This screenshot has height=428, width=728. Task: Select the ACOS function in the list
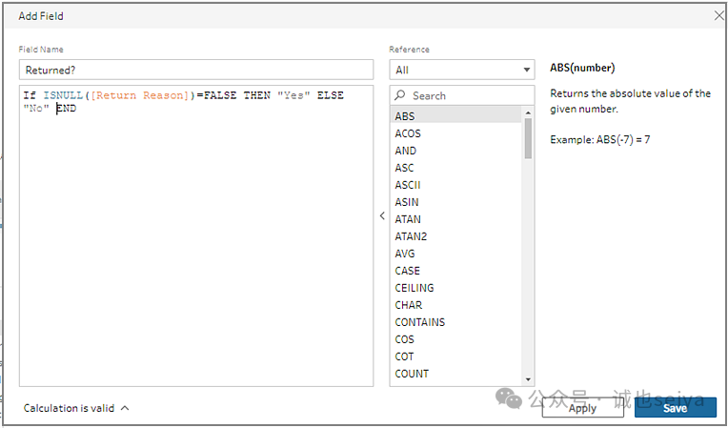coord(456,133)
